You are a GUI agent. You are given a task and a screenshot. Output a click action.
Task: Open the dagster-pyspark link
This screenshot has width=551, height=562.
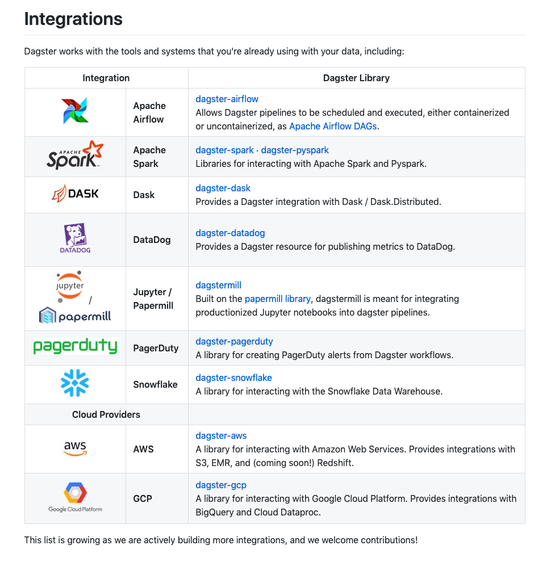(295, 150)
